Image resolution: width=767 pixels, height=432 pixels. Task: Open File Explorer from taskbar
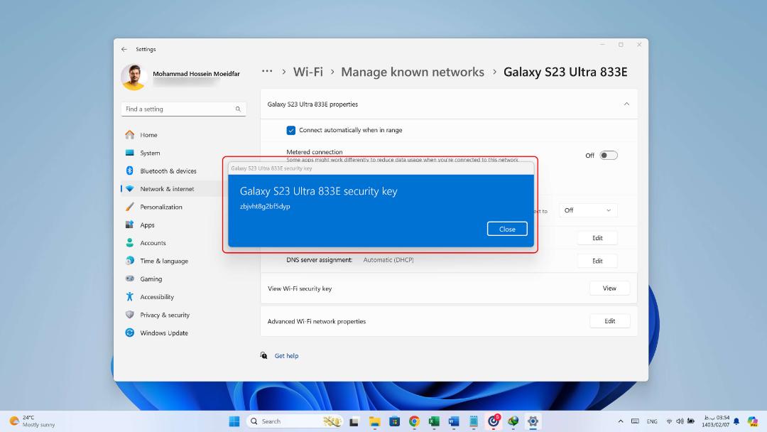[375, 421]
